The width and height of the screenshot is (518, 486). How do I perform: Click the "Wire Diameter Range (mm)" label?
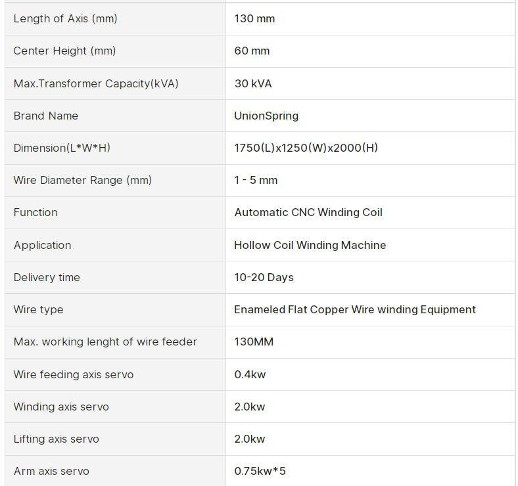coord(82,180)
